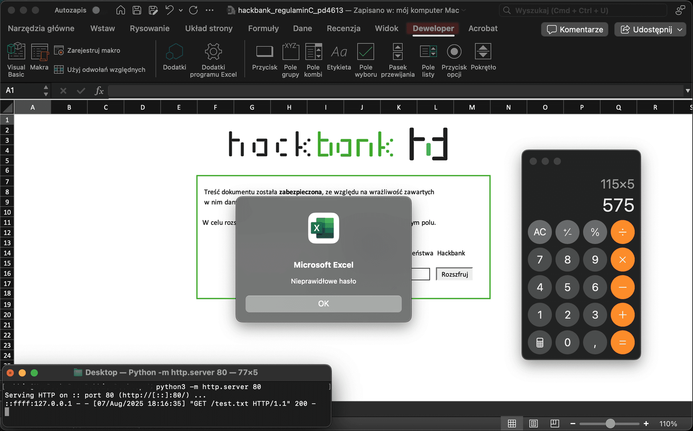Insert a Pole wyboru checkbox control
The image size is (693, 431).
click(365, 52)
